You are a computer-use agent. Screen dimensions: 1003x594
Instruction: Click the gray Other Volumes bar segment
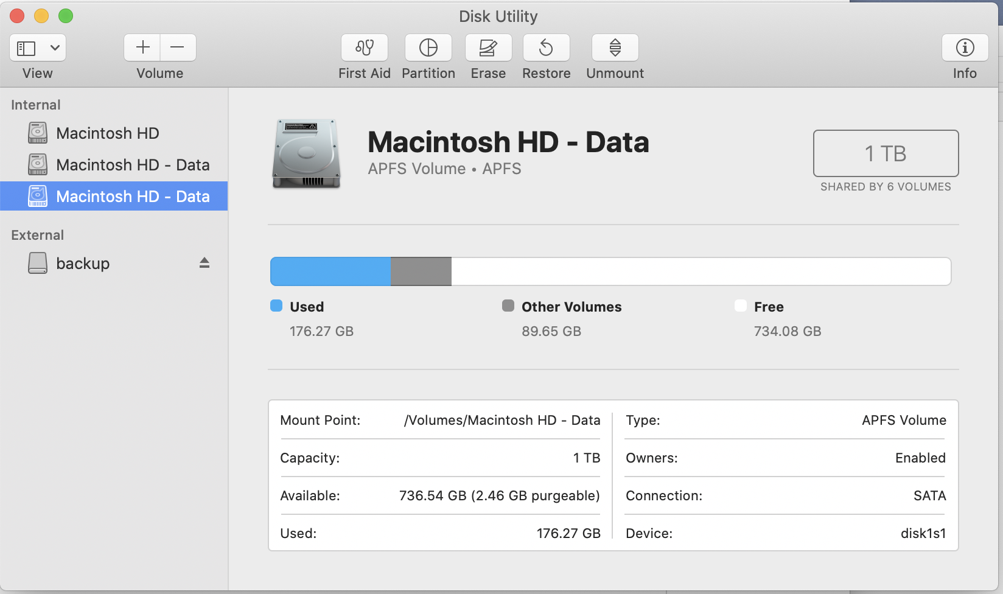[x=421, y=271]
